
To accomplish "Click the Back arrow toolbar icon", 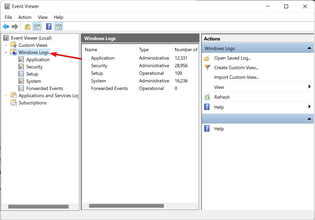I will click(6, 27).
